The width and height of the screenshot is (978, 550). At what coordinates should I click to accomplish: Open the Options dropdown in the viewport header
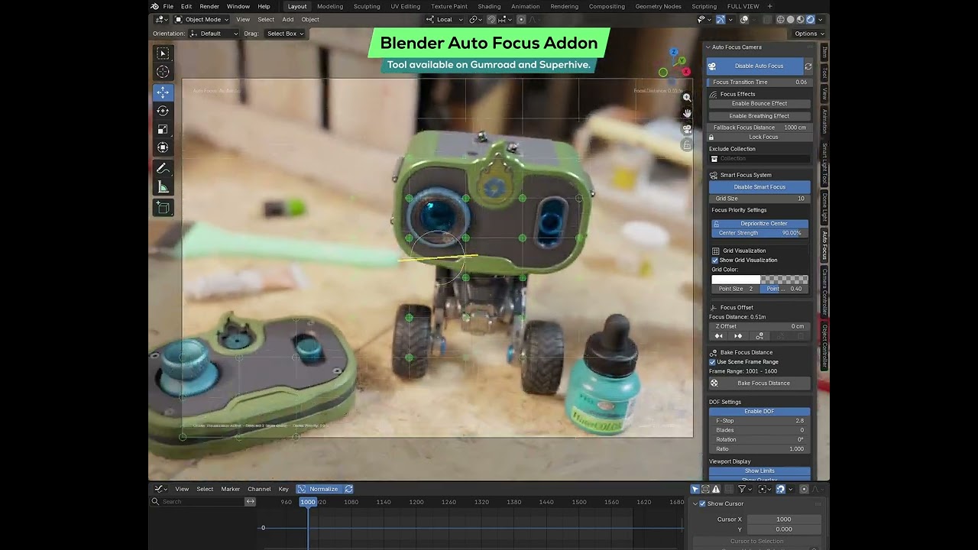(808, 34)
